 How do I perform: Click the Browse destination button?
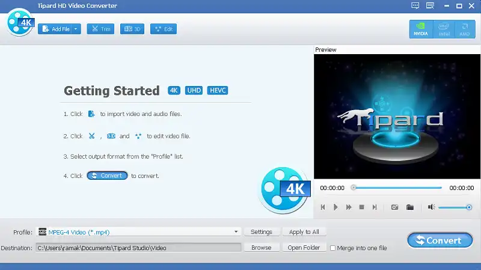[261, 248]
